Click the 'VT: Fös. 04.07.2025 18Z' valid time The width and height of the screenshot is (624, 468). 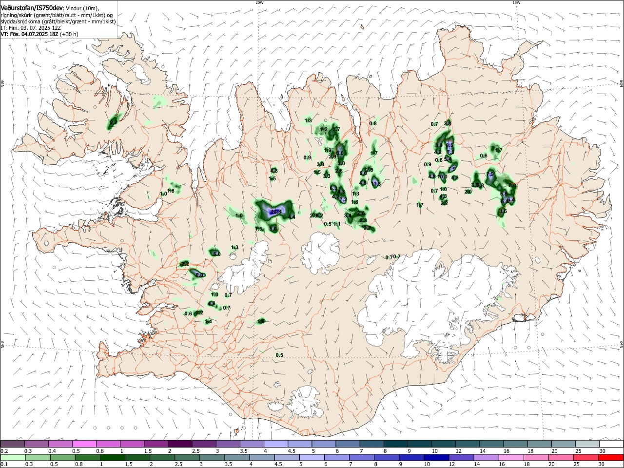coord(29,34)
